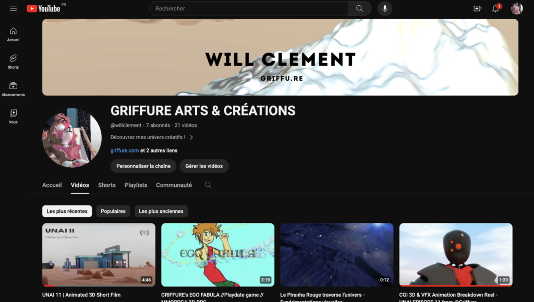The width and height of the screenshot is (534, 302).
Task: Click the search magnifier button
Action: tap(359, 8)
